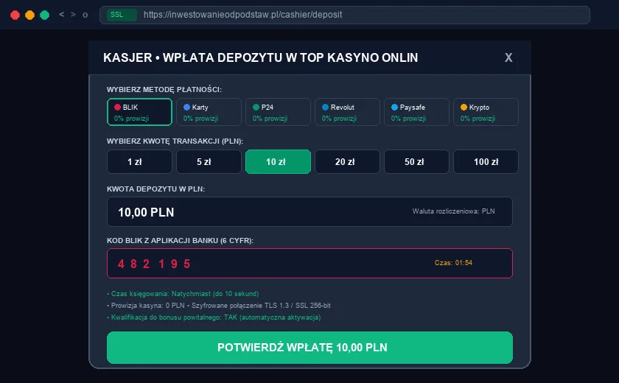This screenshot has width=619, height=383.
Task: Click the reload circle icon
Action: [85, 15]
